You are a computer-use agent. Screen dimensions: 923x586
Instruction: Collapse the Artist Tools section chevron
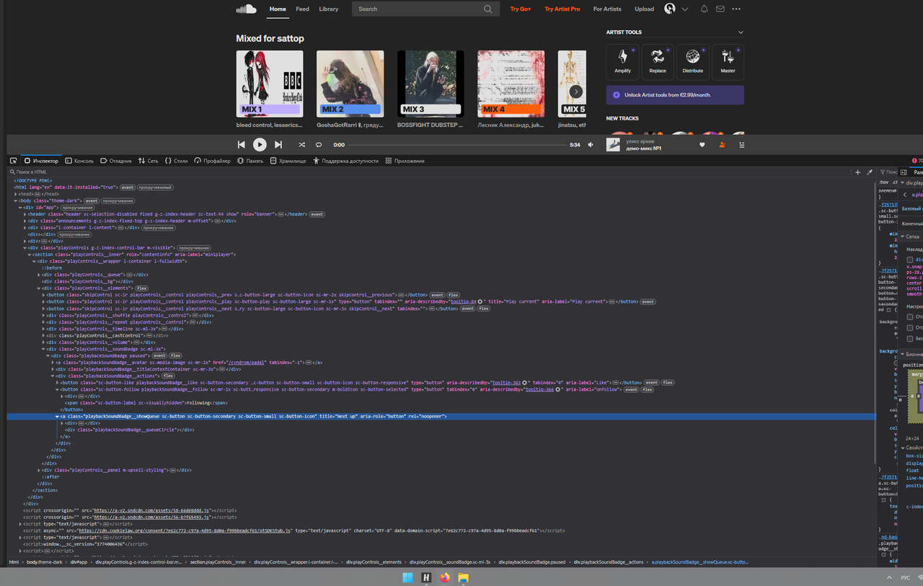coord(741,32)
